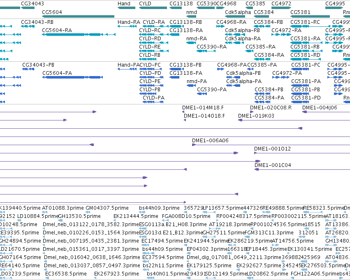The width and height of the screenshot is (350, 280).
Task: Click the CG4972-RA transcript label
Action: (286, 30)
